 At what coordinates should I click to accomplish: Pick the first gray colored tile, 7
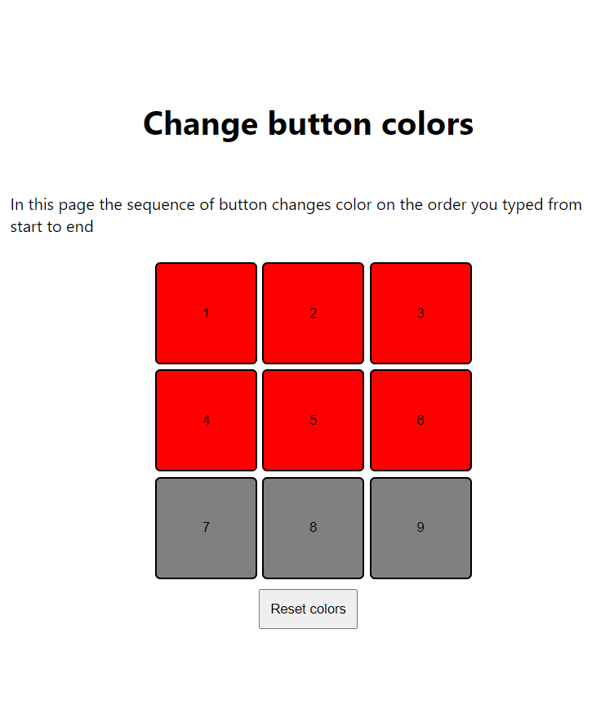206,528
